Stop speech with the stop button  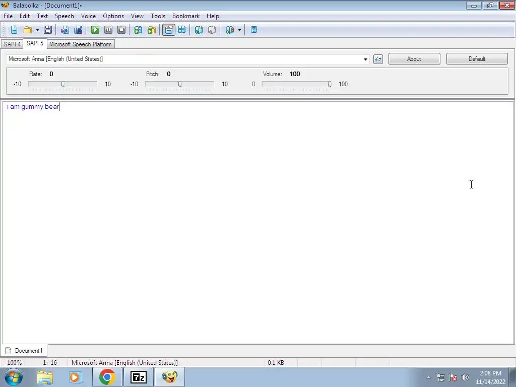121,30
